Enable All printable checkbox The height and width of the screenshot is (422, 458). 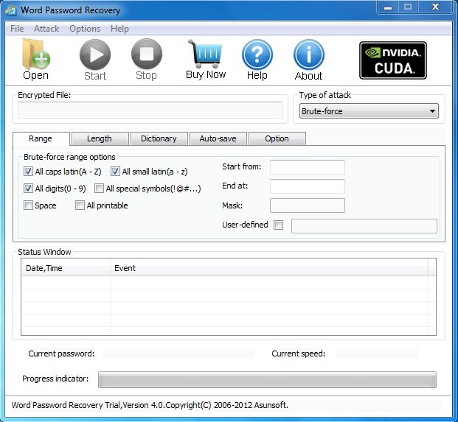click(x=80, y=205)
